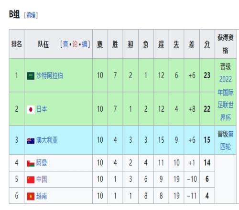Click the Japan flag icon

click(31, 110)
